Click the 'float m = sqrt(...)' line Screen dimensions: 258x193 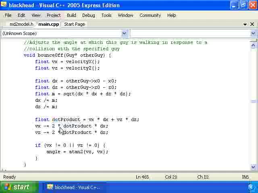click(83, 94)
